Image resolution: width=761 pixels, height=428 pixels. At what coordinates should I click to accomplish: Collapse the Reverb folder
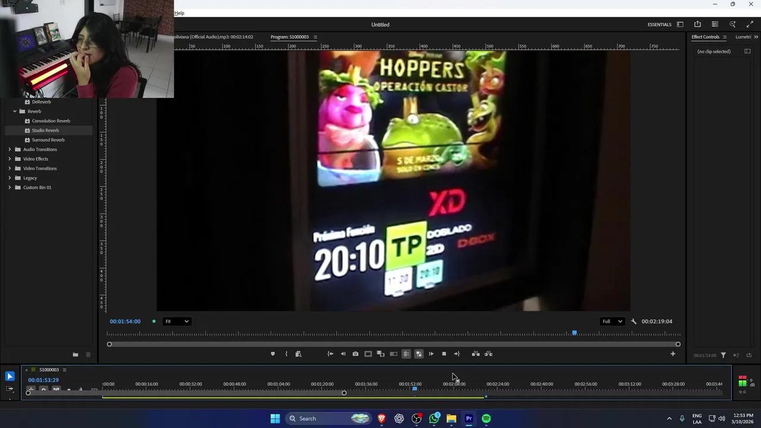point(15,111)
